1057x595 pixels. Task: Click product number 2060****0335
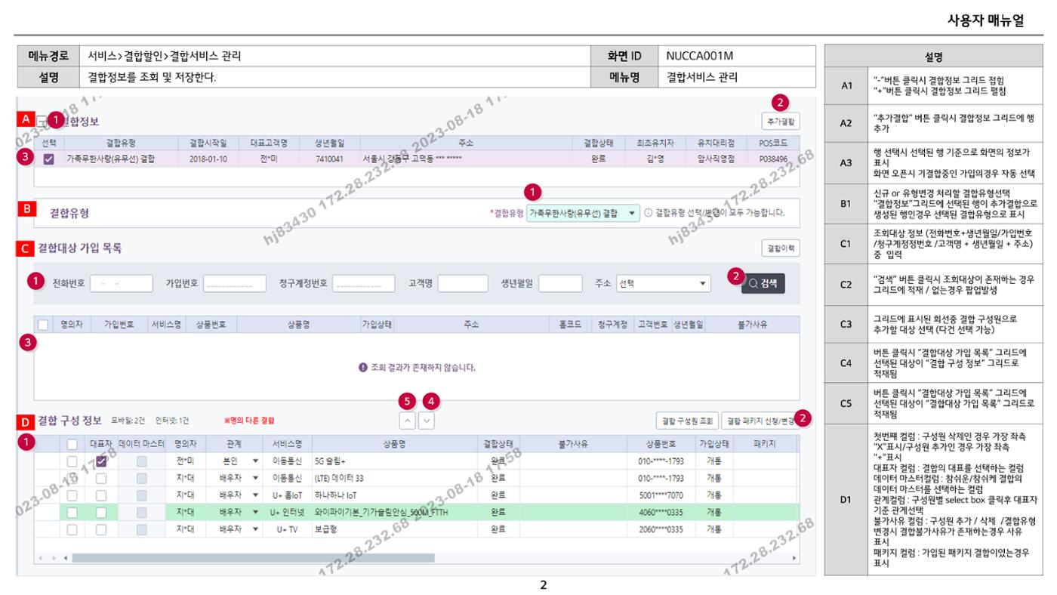(x=661, y=529)
